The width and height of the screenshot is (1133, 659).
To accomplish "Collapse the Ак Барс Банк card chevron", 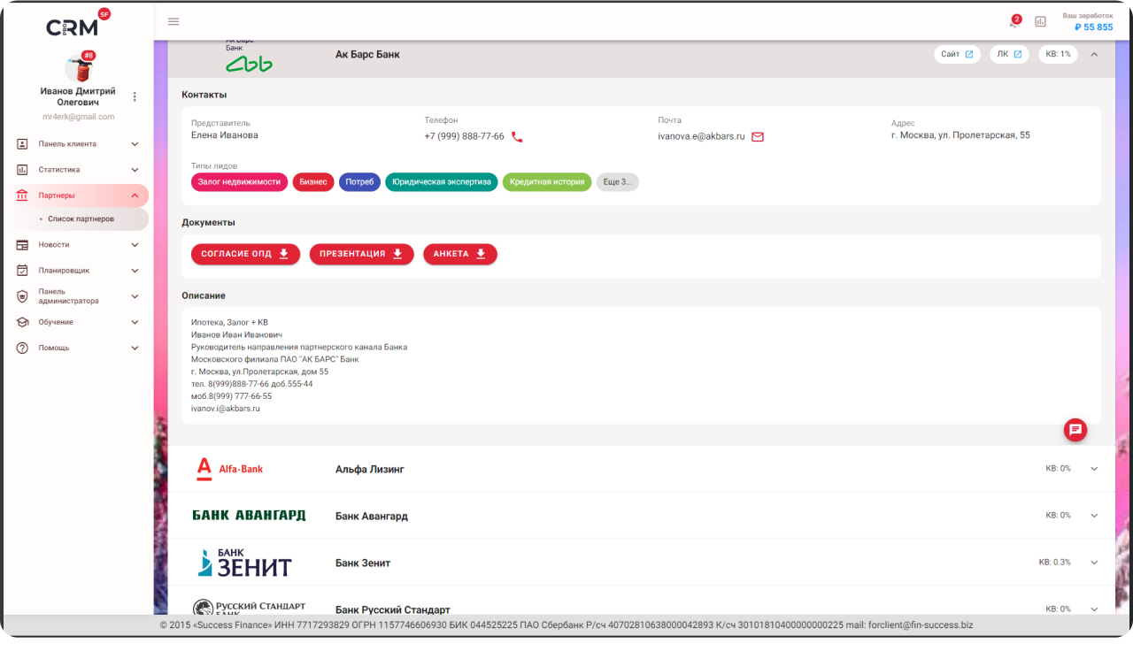I will coord(1094,55).
